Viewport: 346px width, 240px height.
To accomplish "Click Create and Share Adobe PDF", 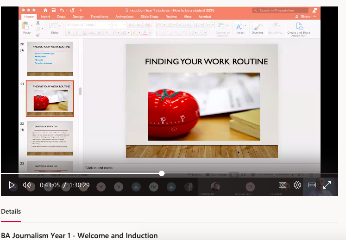I will click(x=299, y=29).
